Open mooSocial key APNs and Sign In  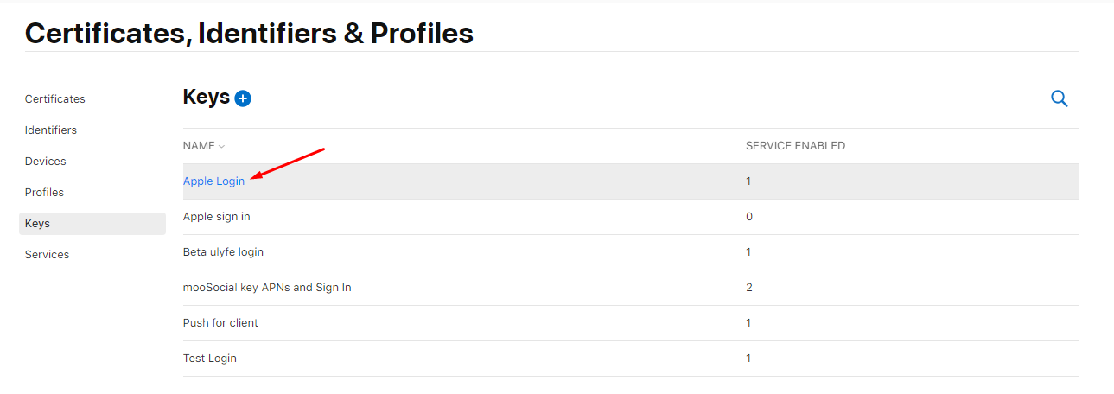pos(267,288)
